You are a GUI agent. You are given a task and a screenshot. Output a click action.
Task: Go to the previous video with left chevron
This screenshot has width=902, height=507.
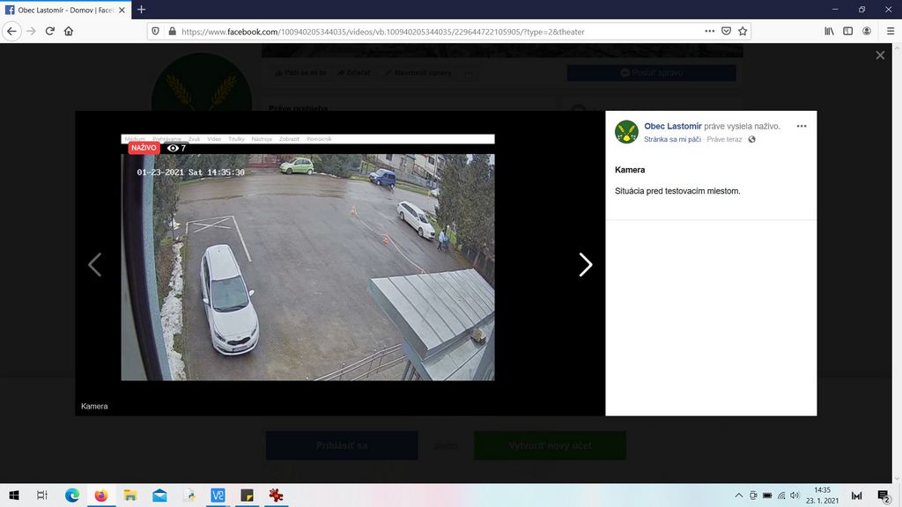pyautogui.click(x=95, y=265)
